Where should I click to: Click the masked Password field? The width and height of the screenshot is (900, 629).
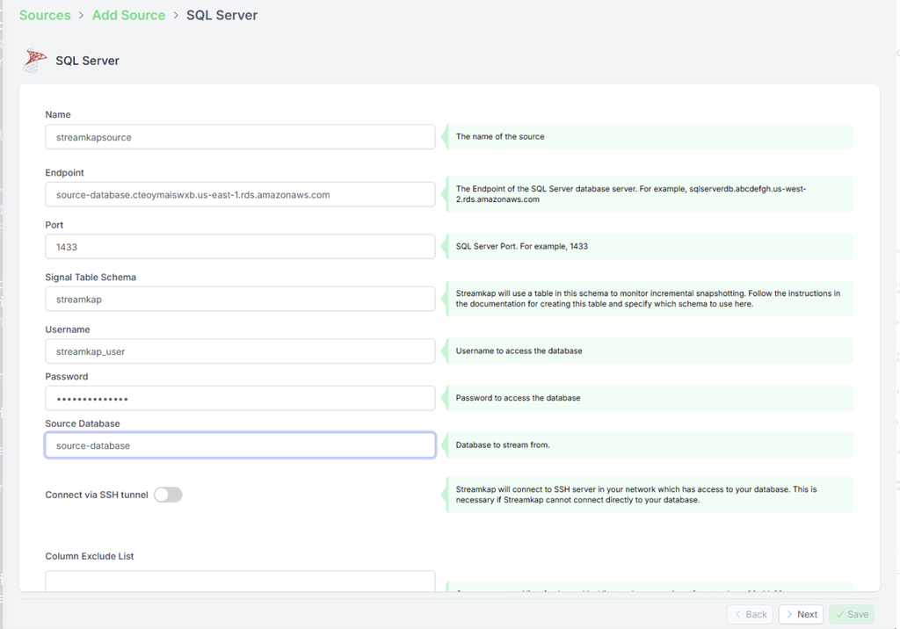tap(240, 398)
